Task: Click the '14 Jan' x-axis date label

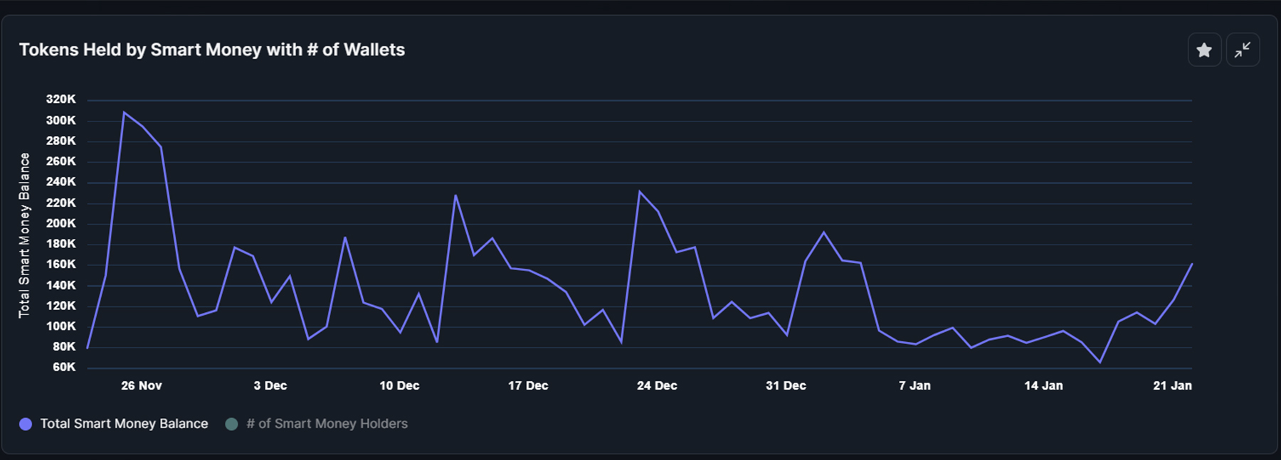Action: tap(1043, 385)
